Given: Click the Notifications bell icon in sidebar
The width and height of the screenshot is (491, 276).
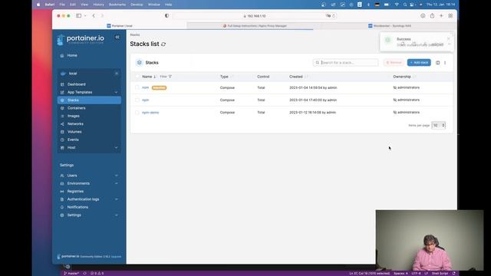Looking at the screenshot, I should click(x=62, y=207).
